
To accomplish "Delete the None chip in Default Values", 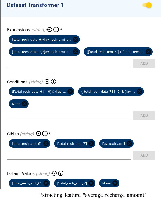I will pos(115,183).
